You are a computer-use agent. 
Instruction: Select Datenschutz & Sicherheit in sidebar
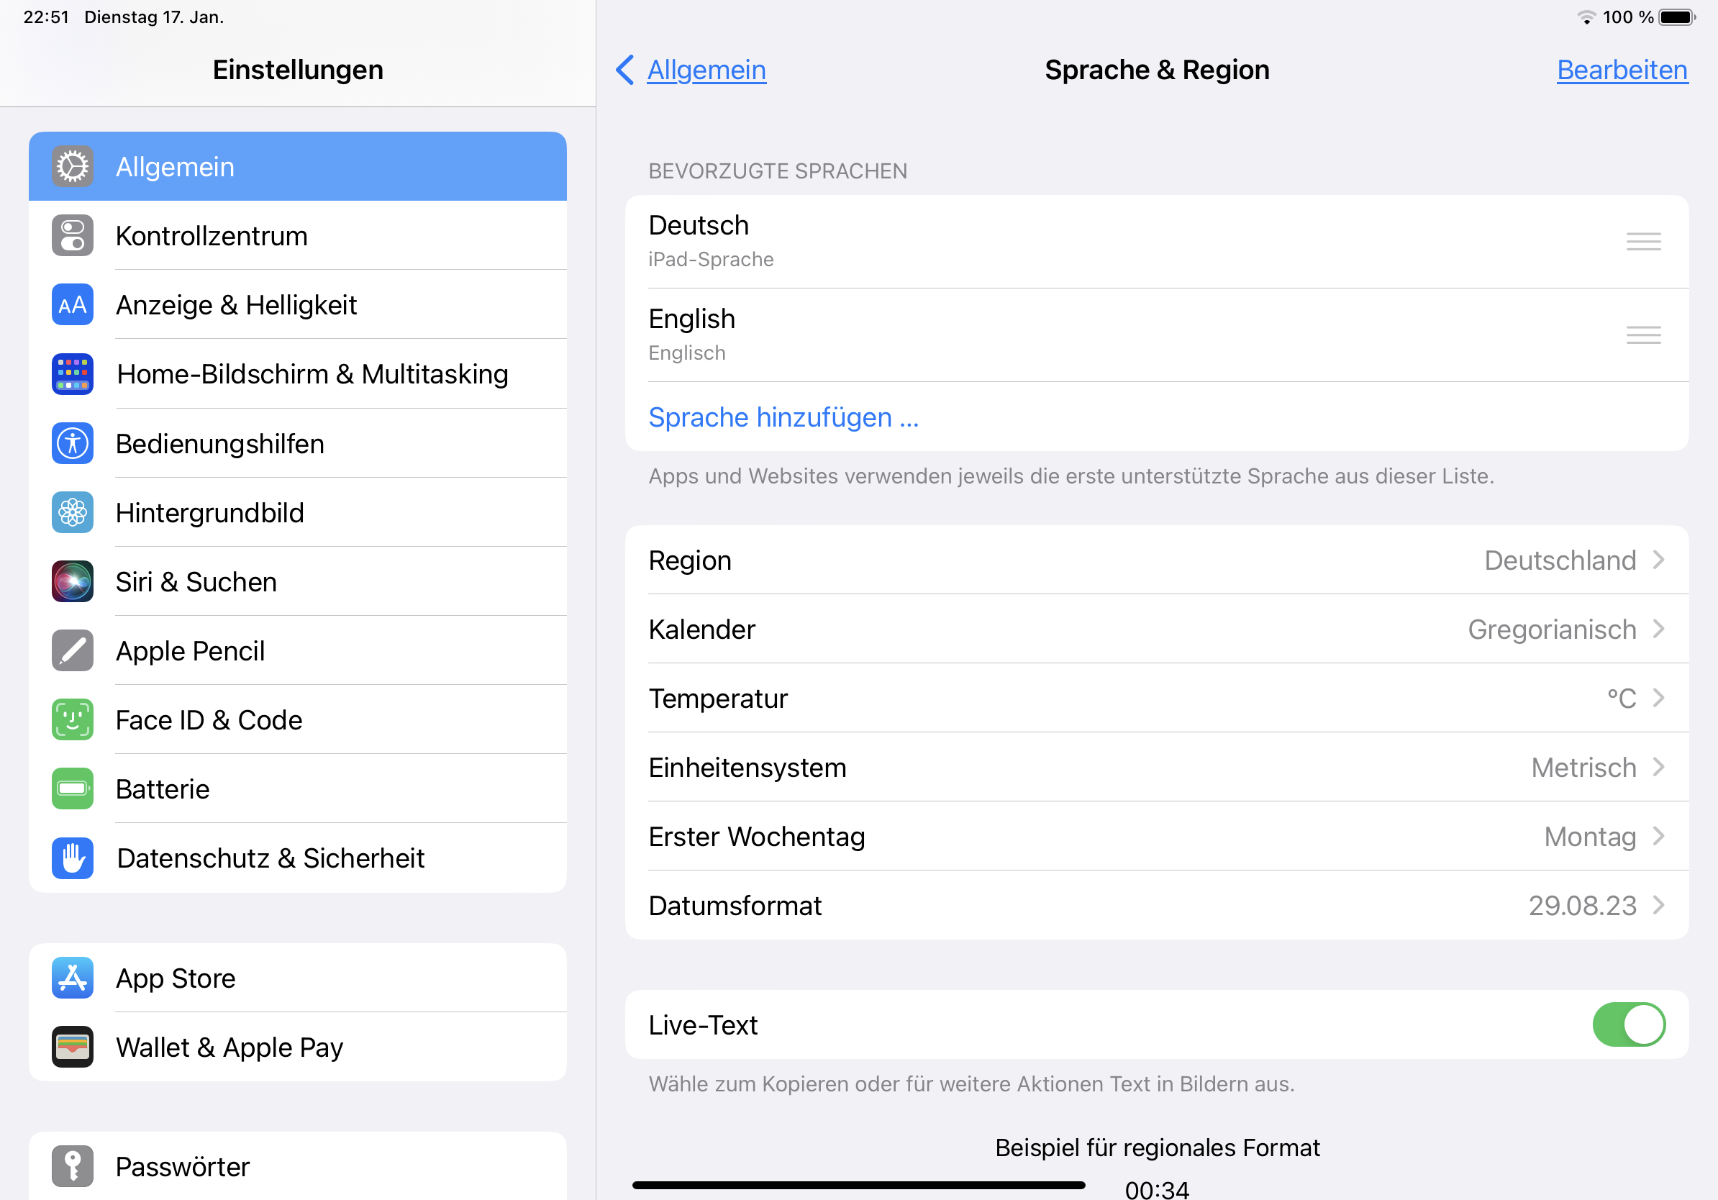270,858
